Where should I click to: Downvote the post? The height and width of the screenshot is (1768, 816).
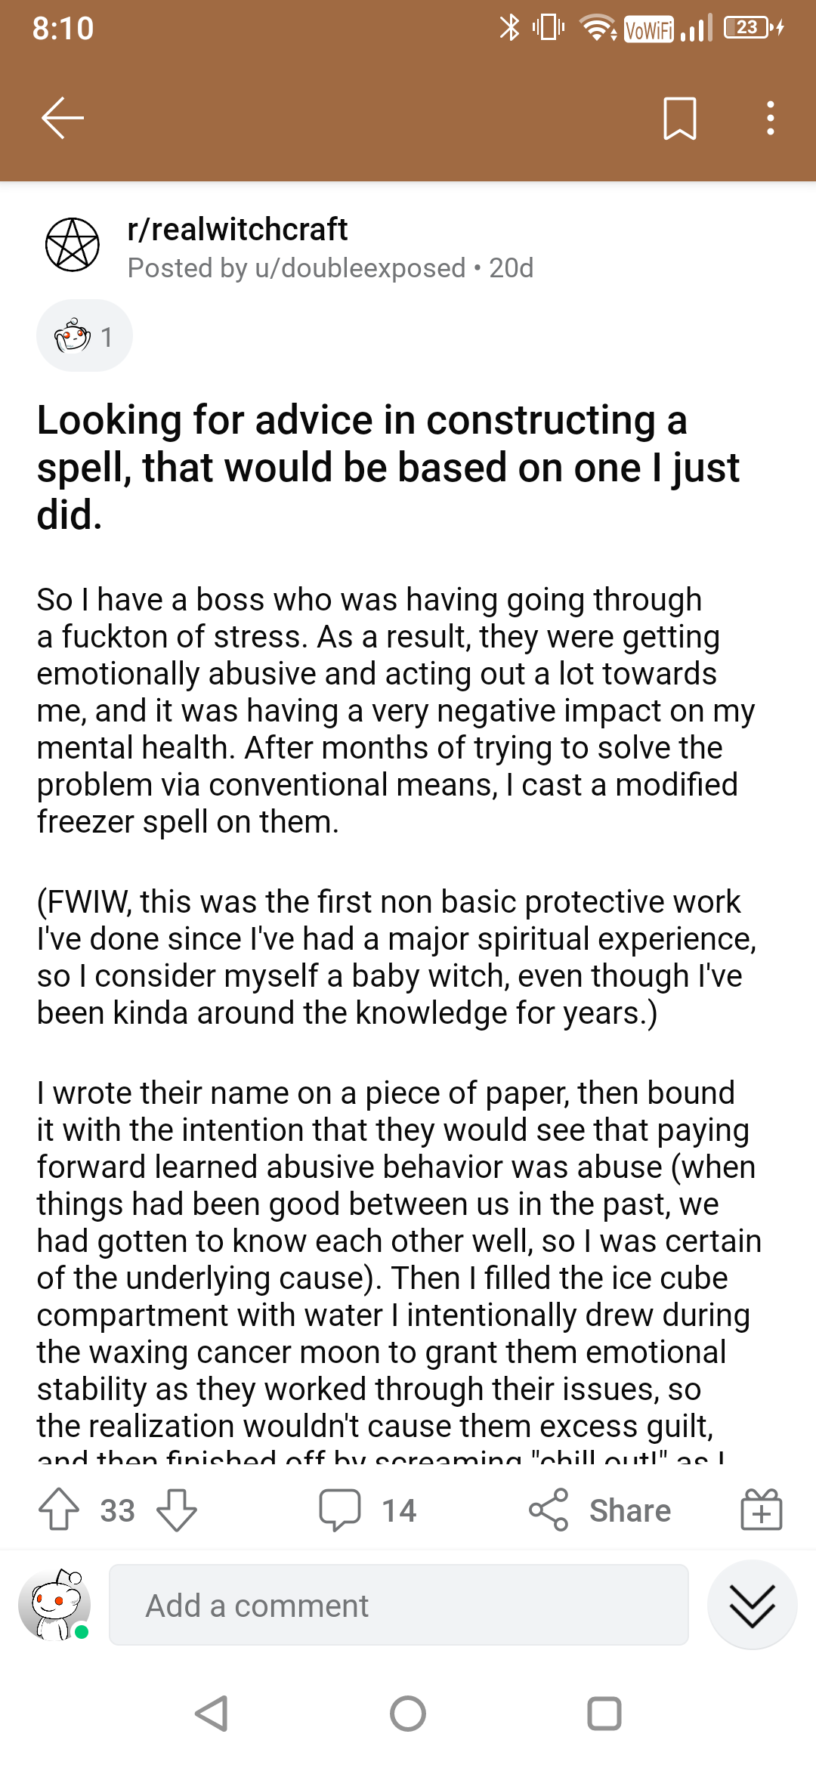[177, 1510]
